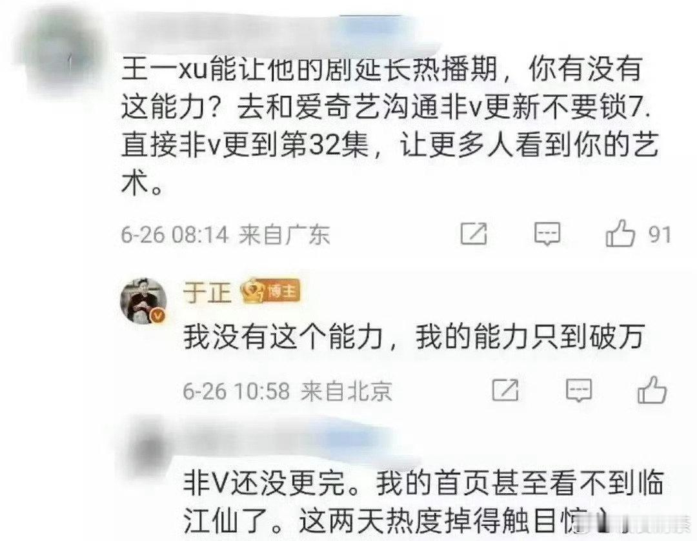Tap the bottom comment starting with 非V还没更完

[x=423, y=502]
